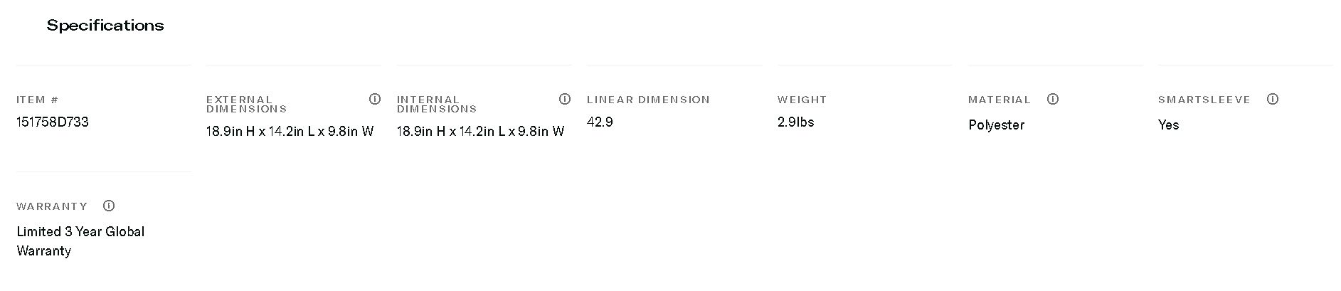Select the 2.9lbs weight value
The height and width of the screenshot is (291, 1341).
tap(795, 122)
